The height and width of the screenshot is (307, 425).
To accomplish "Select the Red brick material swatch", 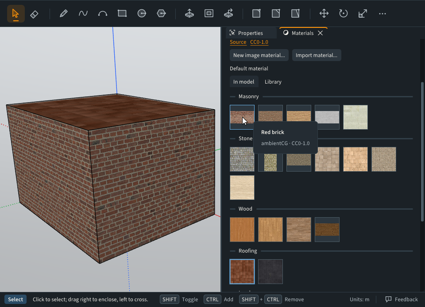I will (x=242, y=117).
